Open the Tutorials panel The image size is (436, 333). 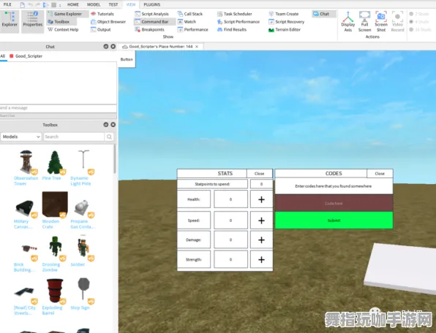pos(102,14)
